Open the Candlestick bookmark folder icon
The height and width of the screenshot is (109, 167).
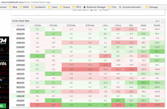(32, 7)
